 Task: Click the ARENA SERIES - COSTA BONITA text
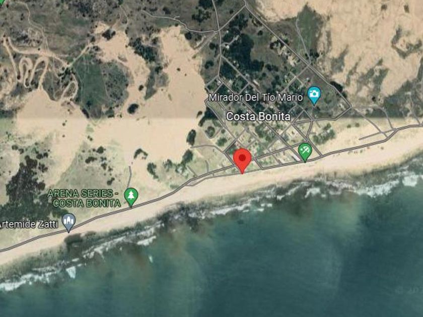[x=84, y=198]
